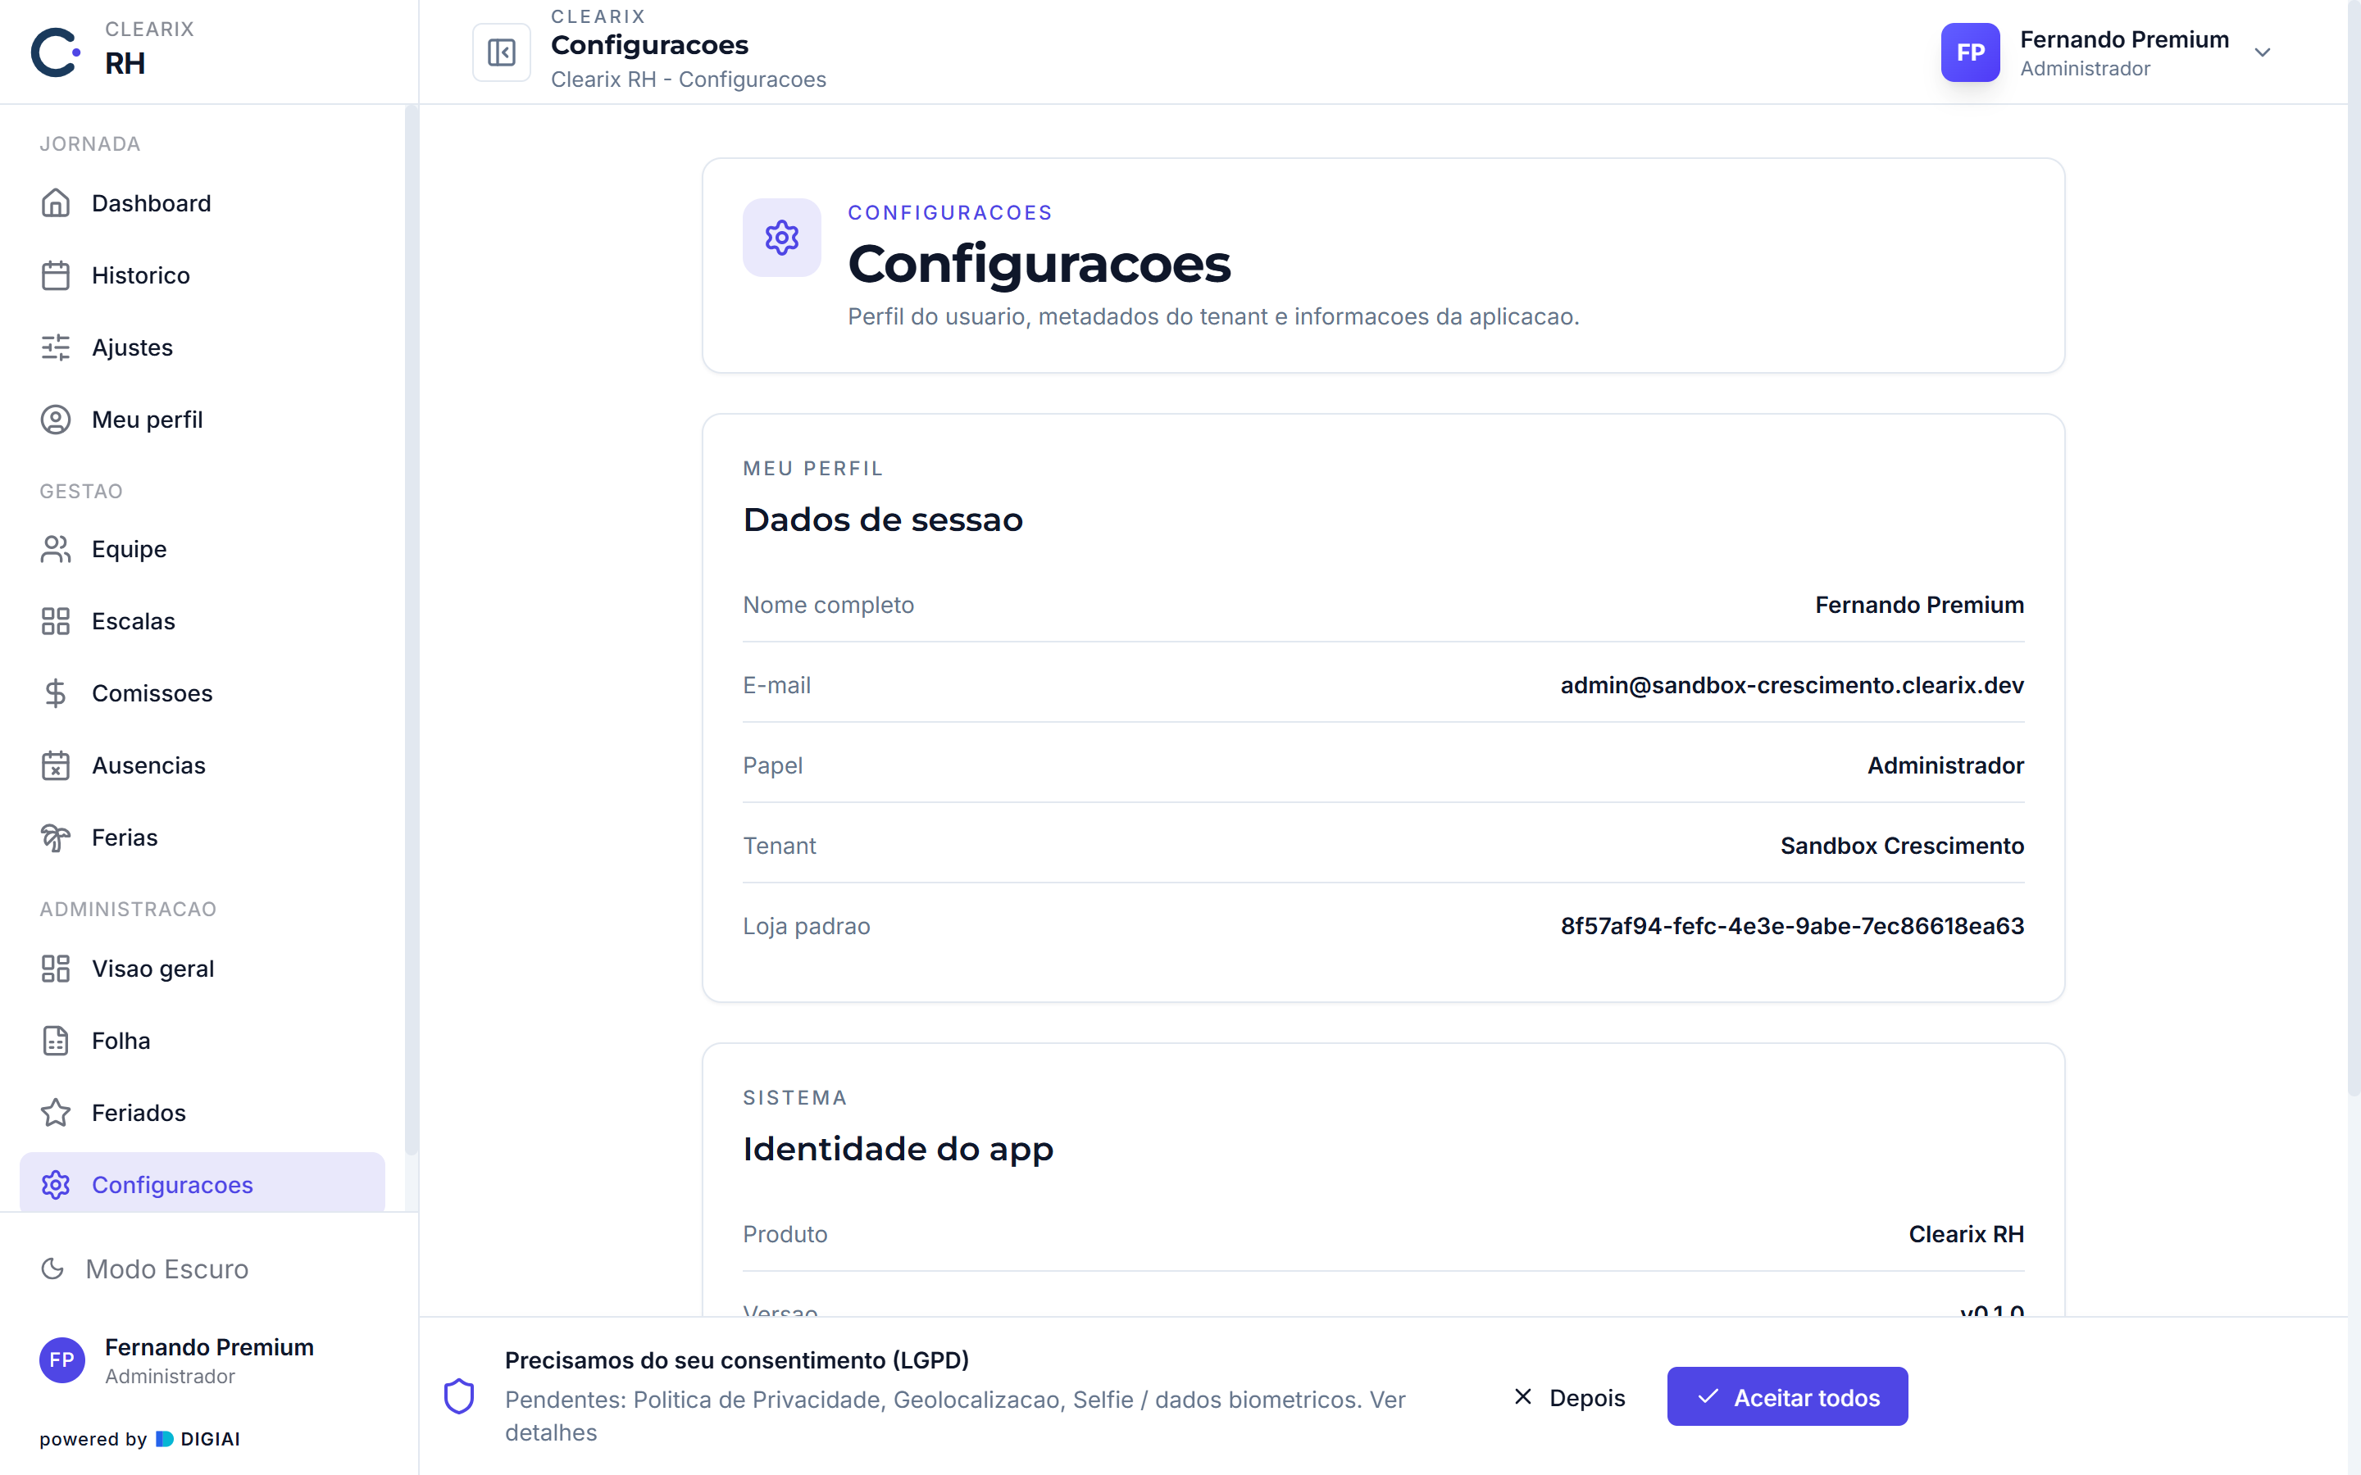The width and height of the screenshot is (2361, 1475).
Task: Toggle Modo Escuro dark mode
Action: point(144,1268)
